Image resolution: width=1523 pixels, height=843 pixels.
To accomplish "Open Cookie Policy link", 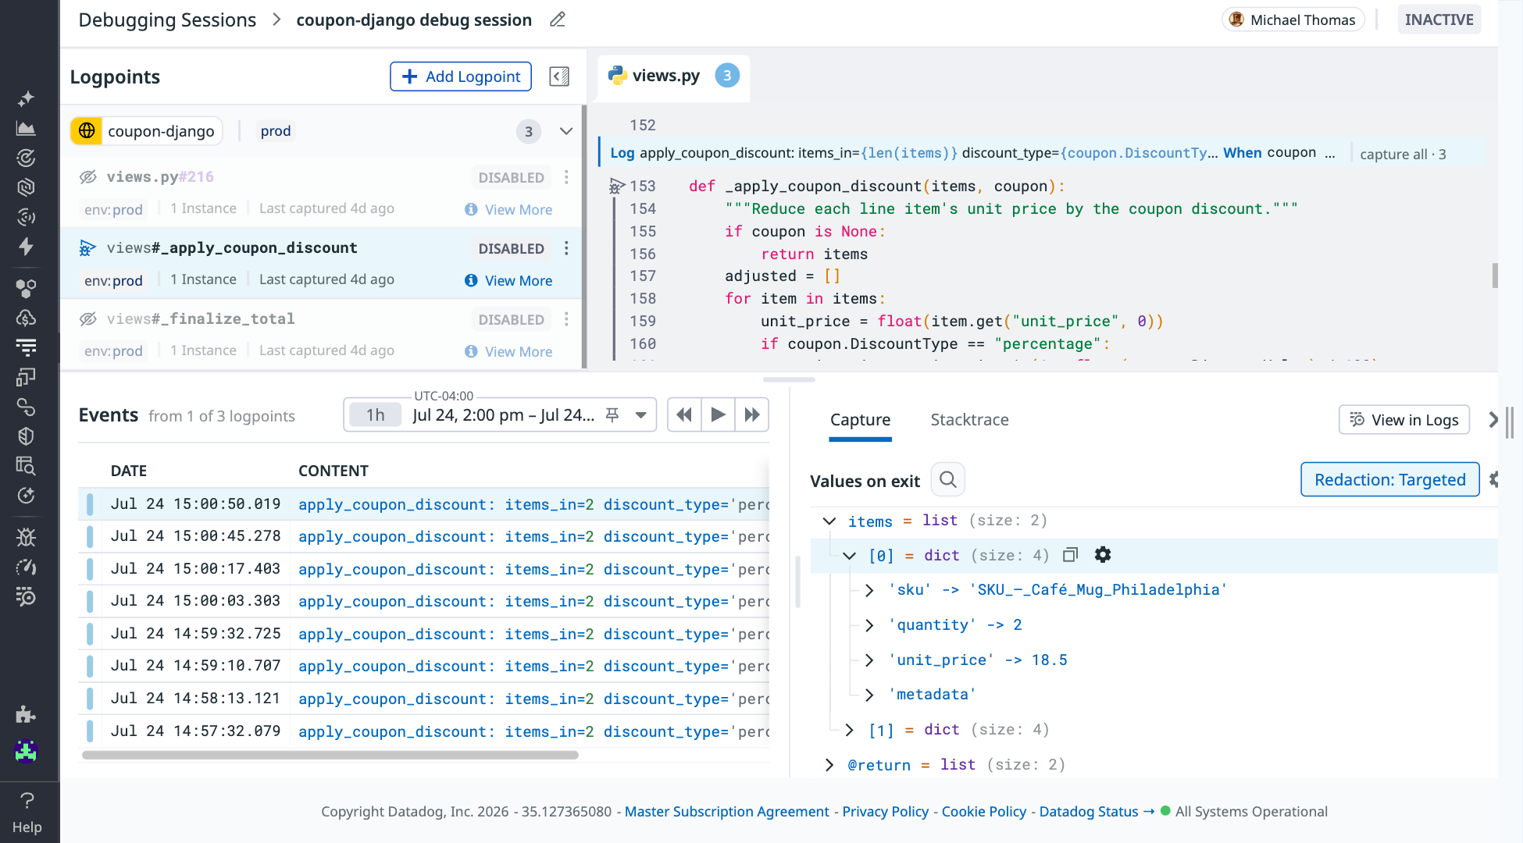I will [x=984, y=812].
